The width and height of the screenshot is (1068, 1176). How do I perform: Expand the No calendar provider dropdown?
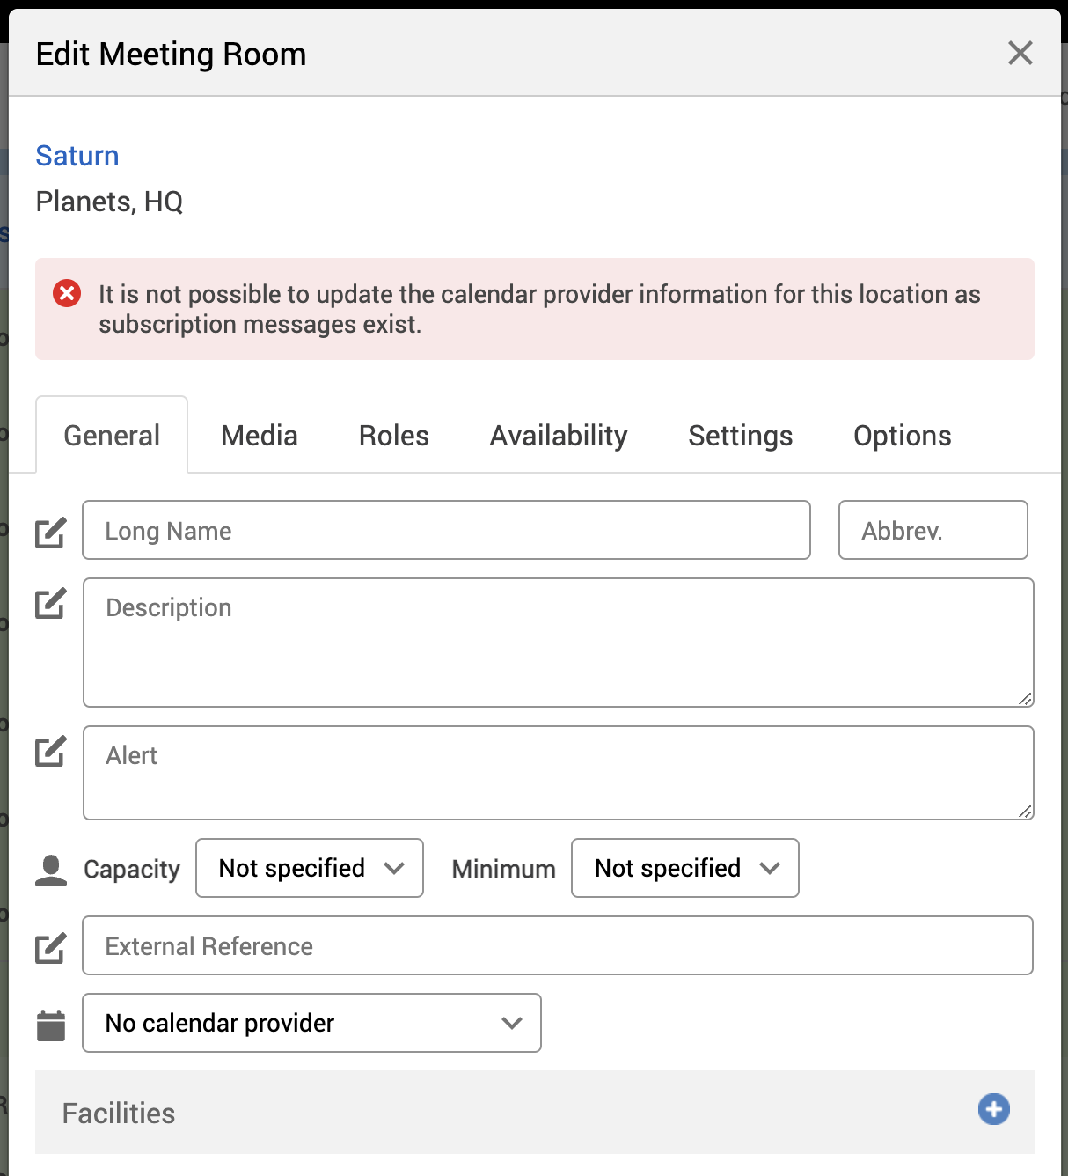pyautogui.click(x=311, y=1023)
